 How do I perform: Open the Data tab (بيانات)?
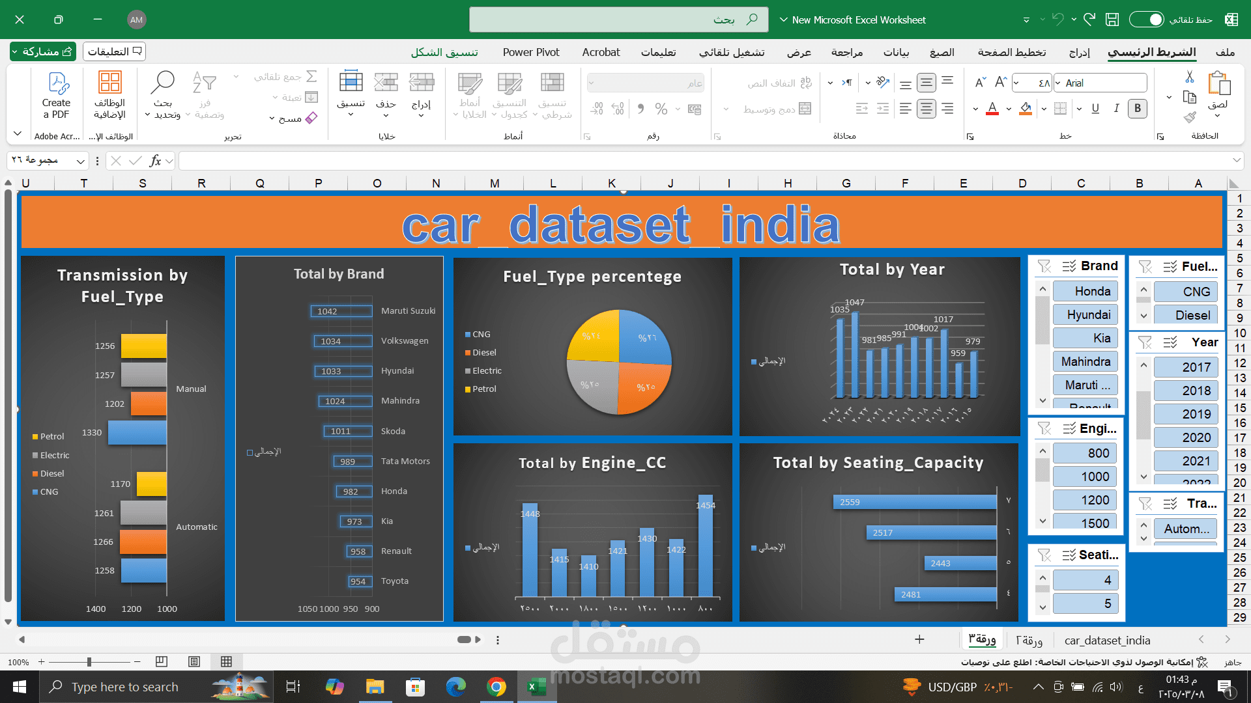pyautogui.click(x=896, y=52)
